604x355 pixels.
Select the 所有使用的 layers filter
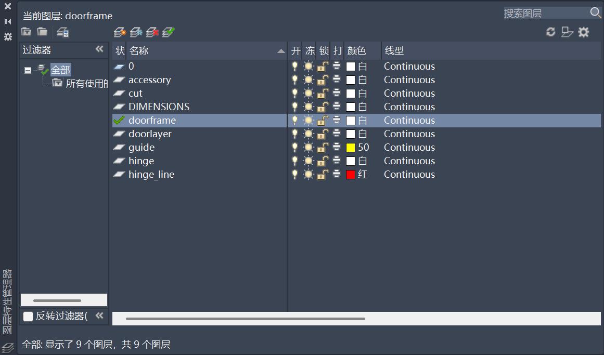coord(87,83)
